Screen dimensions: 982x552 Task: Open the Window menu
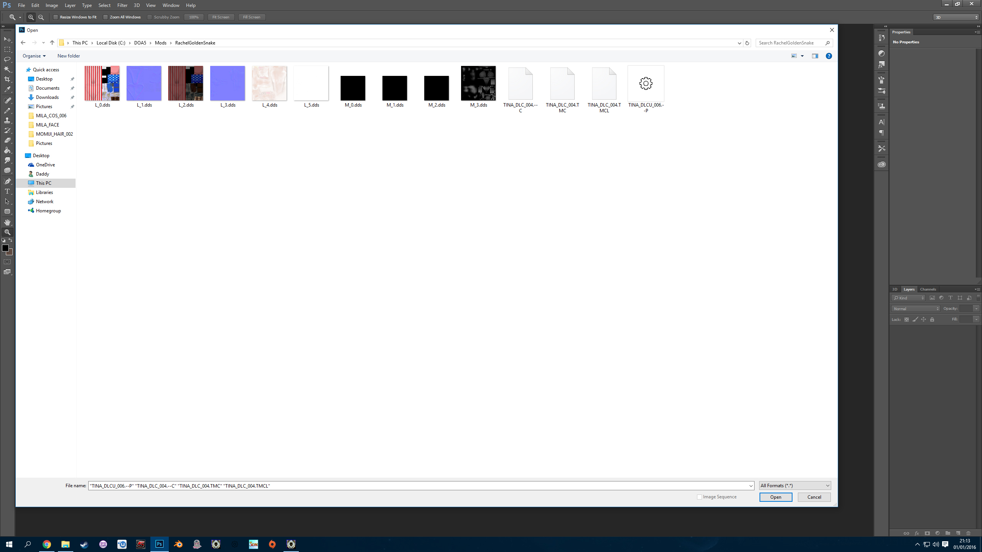[x=171, y=5]
